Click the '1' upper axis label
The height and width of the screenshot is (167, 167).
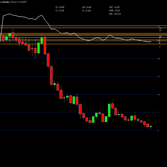click(x=160, y=47)
